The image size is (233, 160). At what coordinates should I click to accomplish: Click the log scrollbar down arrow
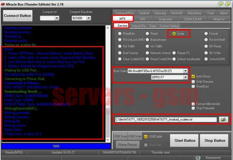coord(108,140)
